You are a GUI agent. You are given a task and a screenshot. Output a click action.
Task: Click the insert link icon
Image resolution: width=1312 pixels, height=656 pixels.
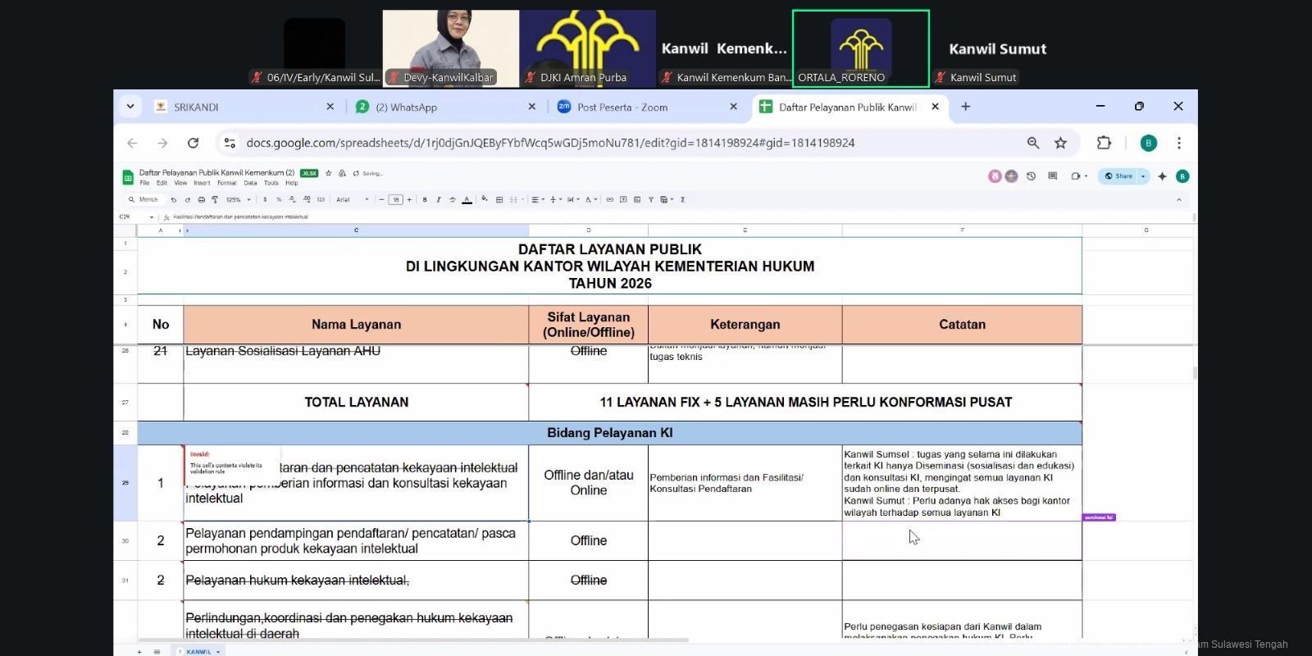(x=609, y=199)
